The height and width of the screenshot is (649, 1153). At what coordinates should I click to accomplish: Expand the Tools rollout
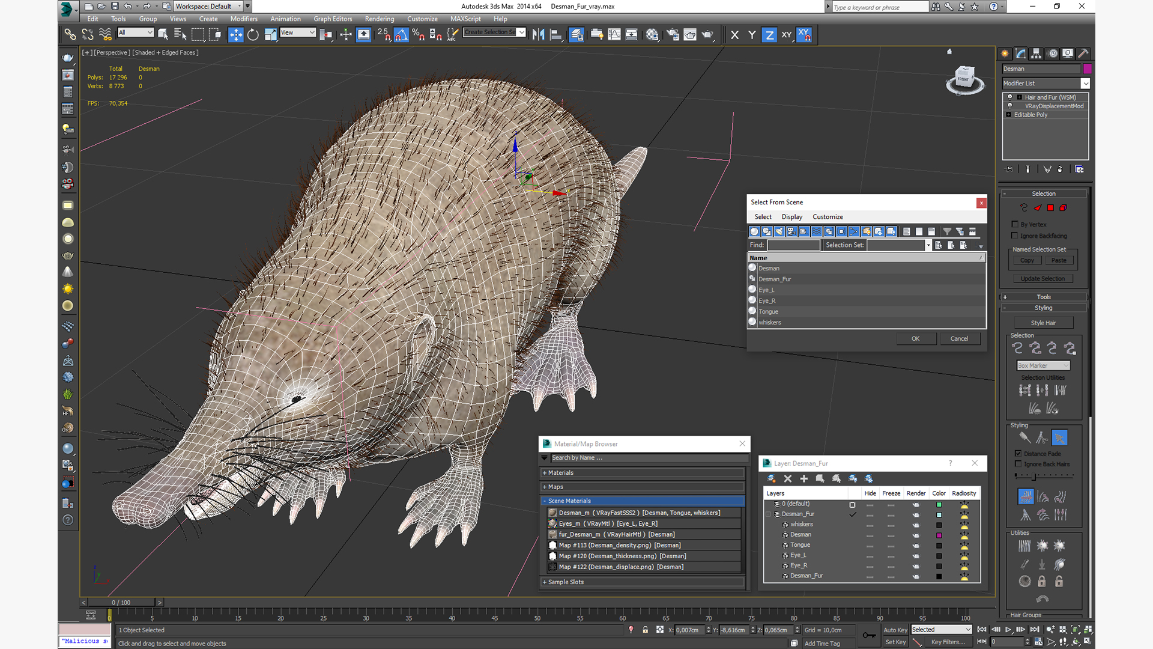[x=1043, y=297]
